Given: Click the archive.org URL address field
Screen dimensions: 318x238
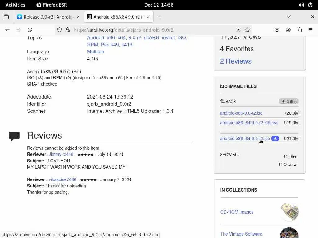Looking at the screenshot, I should 153,30.
